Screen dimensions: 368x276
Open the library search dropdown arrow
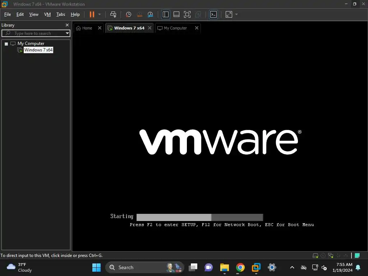tap(67, 33)
